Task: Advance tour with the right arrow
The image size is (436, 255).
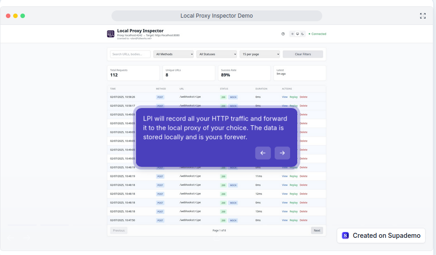Action: [x=282, y=153]
